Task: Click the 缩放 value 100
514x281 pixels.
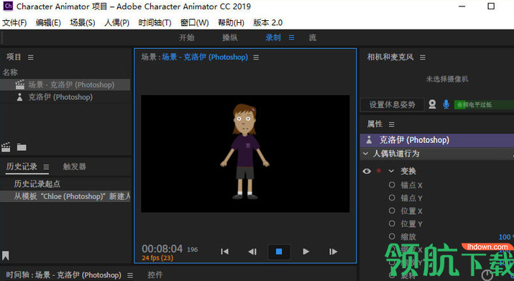Action: [x=505, y=236]
